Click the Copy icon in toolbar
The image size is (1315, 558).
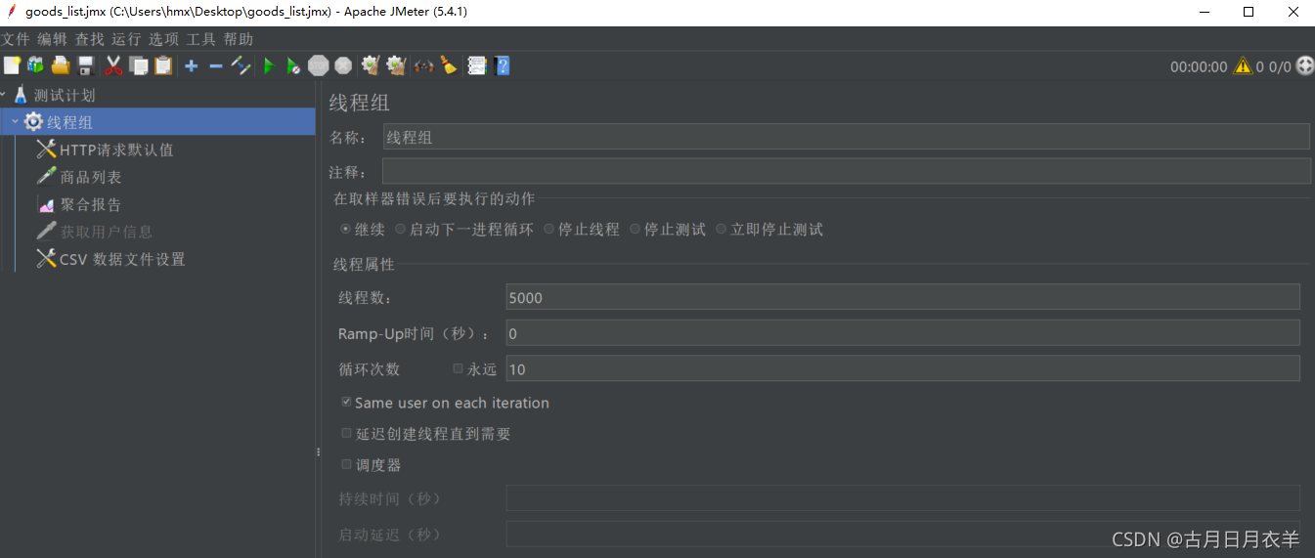point(139,65)
